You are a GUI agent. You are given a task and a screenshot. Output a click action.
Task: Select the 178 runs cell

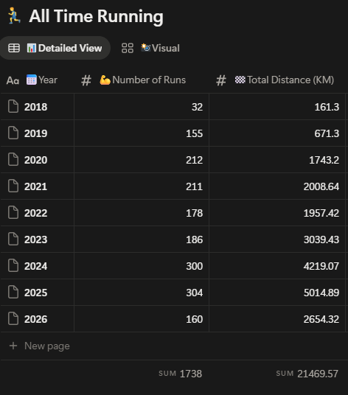[x=142, y=213]
